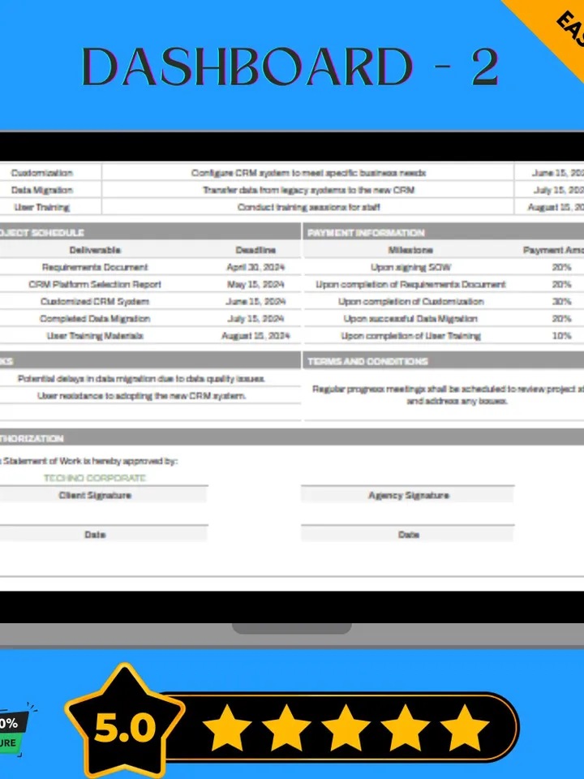
Task: Click the Date label below Agency Signature
Action: 408,535
